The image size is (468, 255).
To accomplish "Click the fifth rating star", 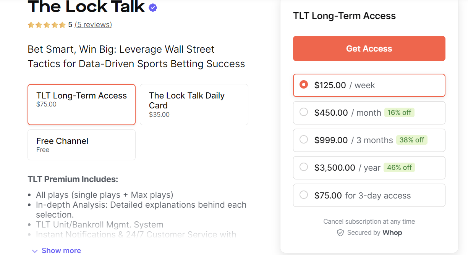I will [62, 24].
